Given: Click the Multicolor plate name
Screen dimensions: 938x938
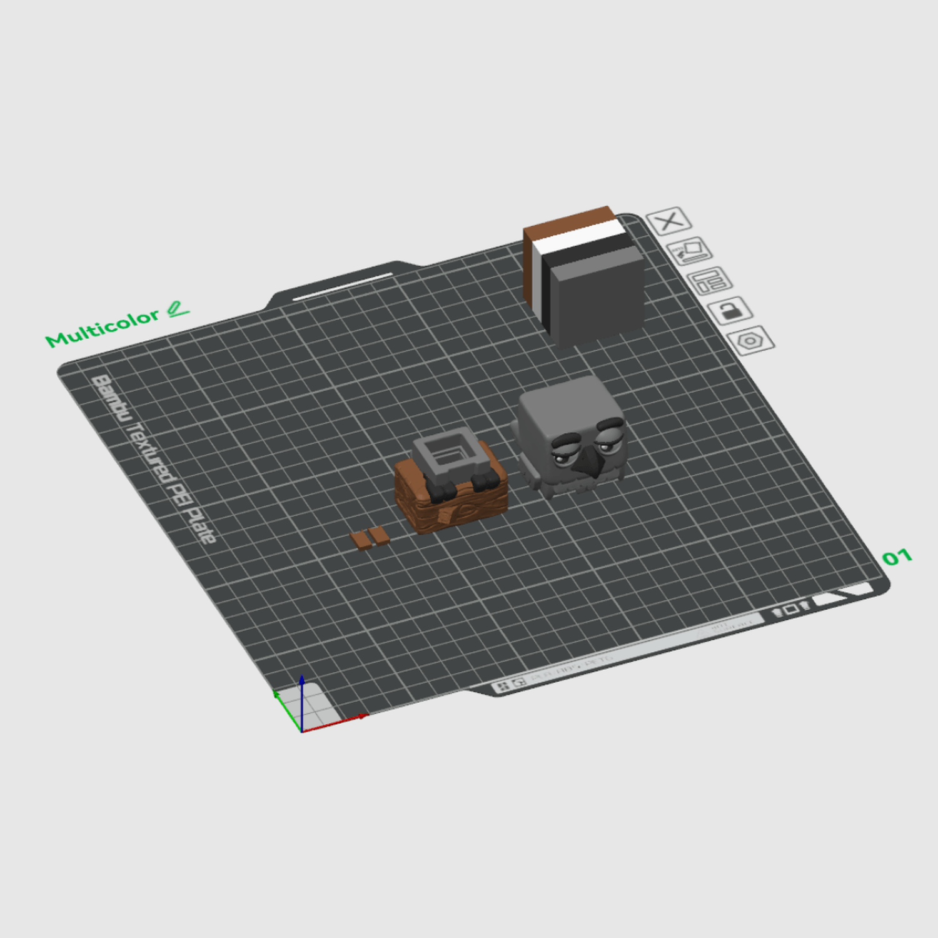Looking at the screenshot, I should pos(103,328).
